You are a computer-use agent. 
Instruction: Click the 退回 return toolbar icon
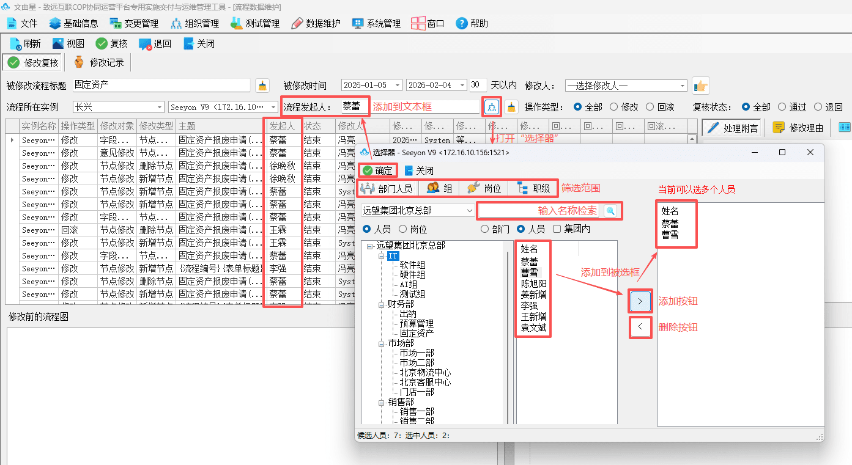tap(145, 44)
